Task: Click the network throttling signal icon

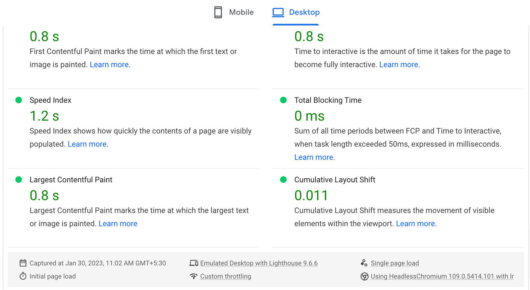Action: coord(194,276)
